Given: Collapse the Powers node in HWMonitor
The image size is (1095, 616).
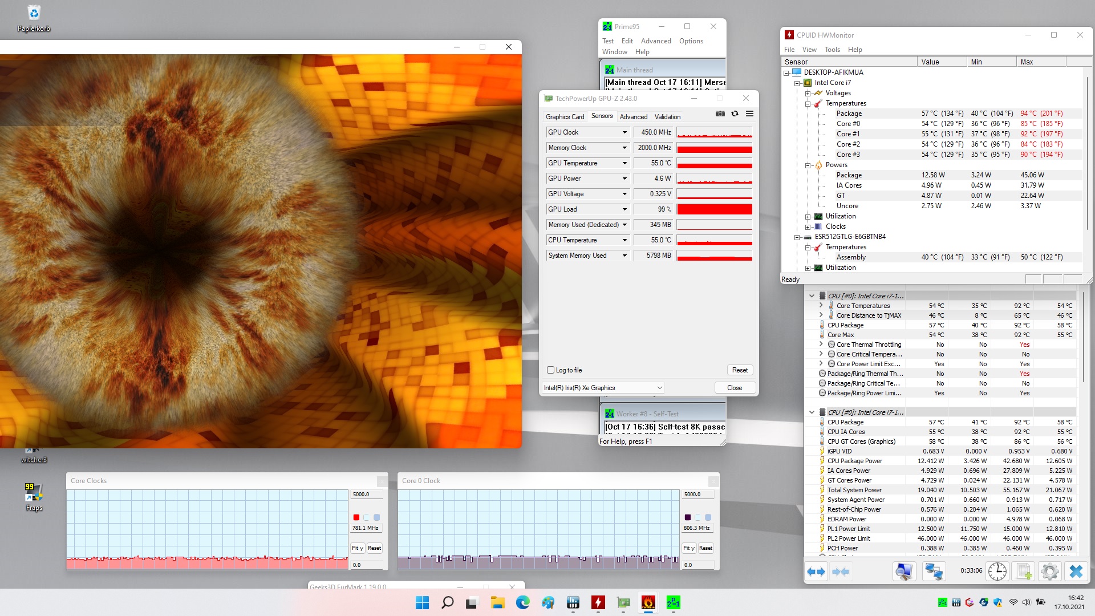Looking at the screenshot, I should coord(808,165).
